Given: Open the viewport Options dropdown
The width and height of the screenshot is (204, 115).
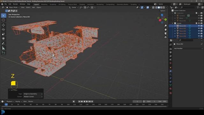Looking at the screenshot, I should click(x=164, y=11).
